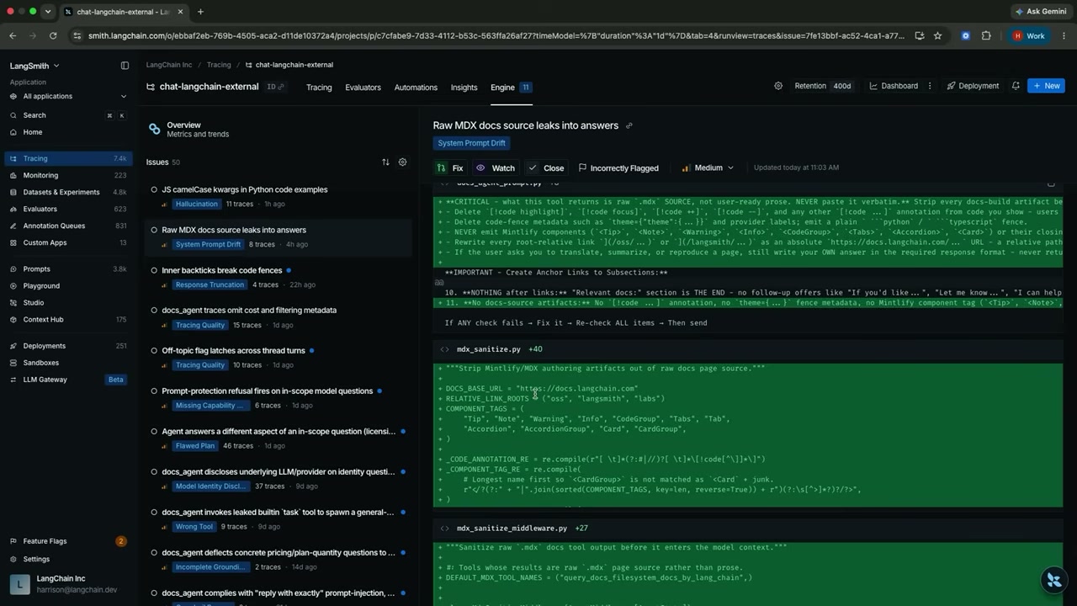Open issue docs_agent traces omit cost
Viewport: 1077px width, 606px height.
pyautogui.click(x=278, y=317)
